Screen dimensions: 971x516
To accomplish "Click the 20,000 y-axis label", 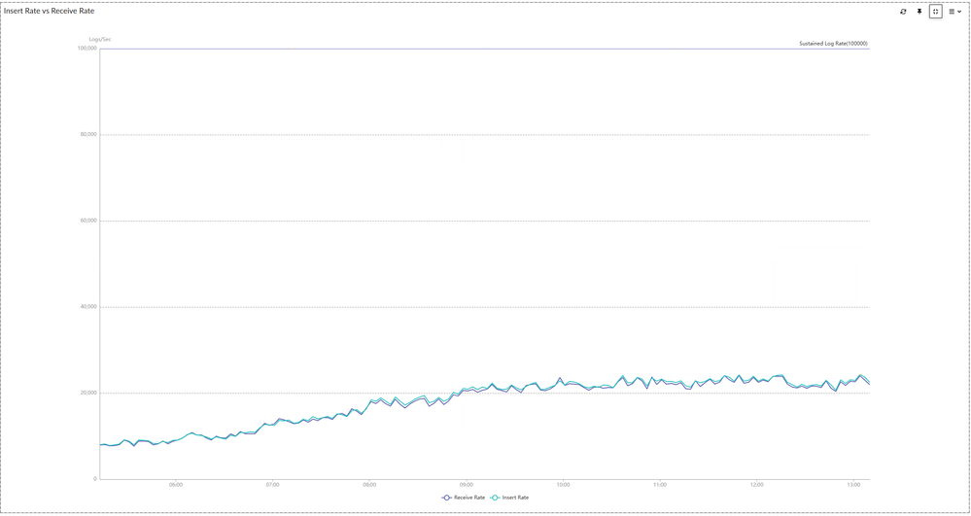I will (x=87, y=394).
